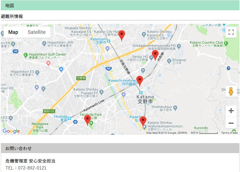Select the red marker near Kisaichi station

tap(143, 122)
